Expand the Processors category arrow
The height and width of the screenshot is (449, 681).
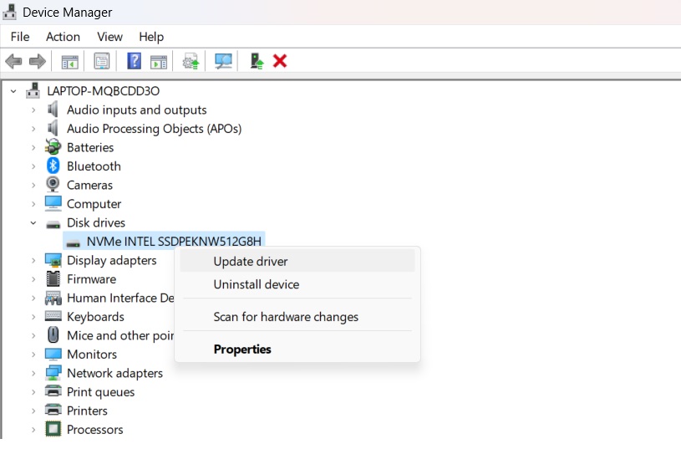pos(33,430)
